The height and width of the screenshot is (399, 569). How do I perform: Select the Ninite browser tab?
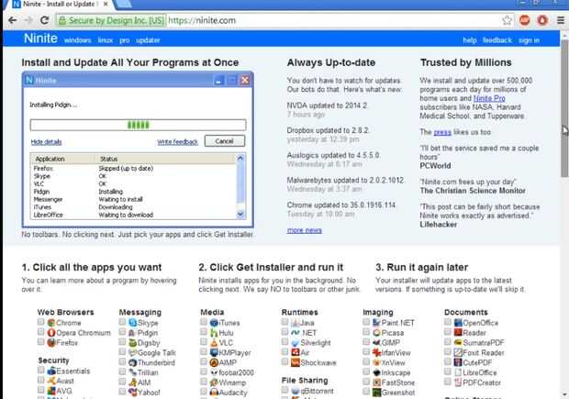[60, 5]
